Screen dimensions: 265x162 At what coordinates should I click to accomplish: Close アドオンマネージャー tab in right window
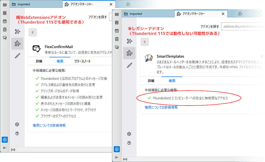click(x=223, y=14)
